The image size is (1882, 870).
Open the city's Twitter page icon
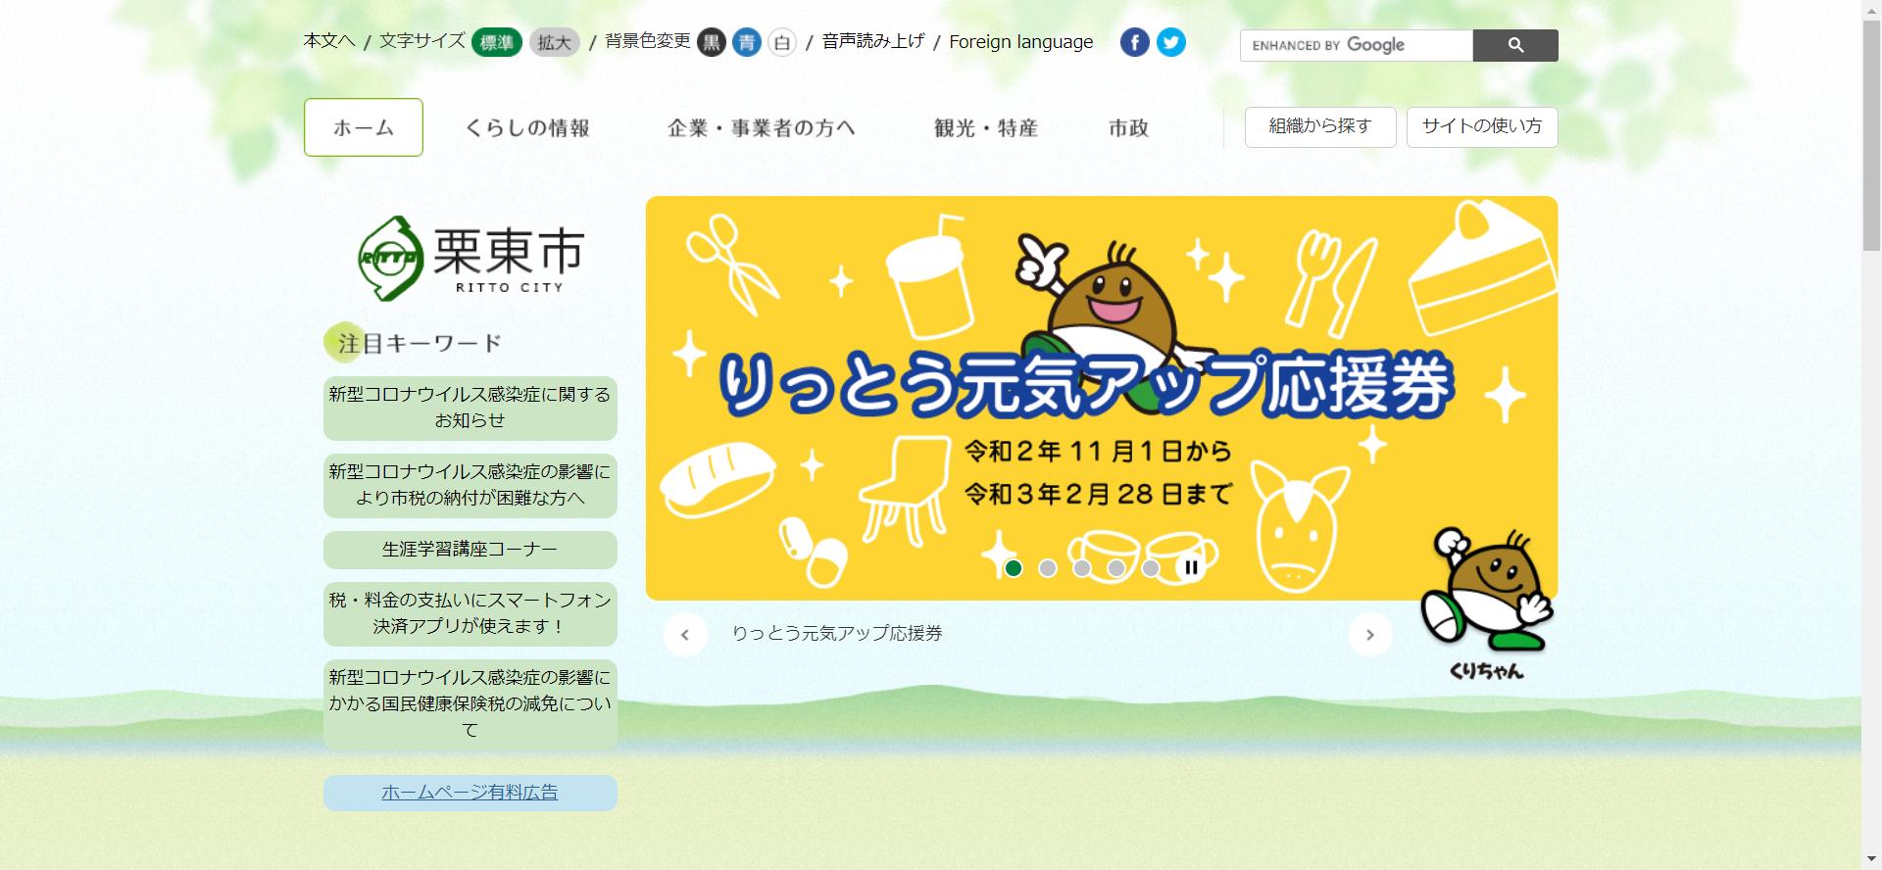(x=1170, y=42)
